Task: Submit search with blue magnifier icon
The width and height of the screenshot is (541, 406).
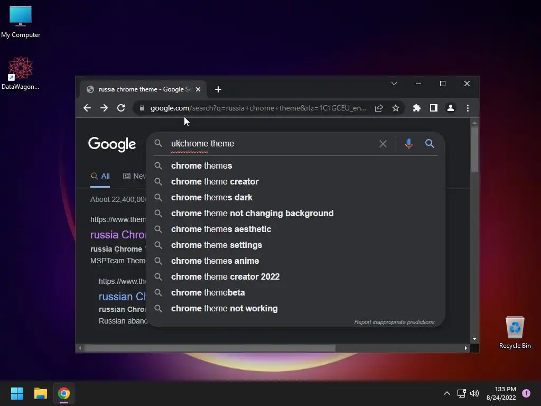Action: [430, 144]
